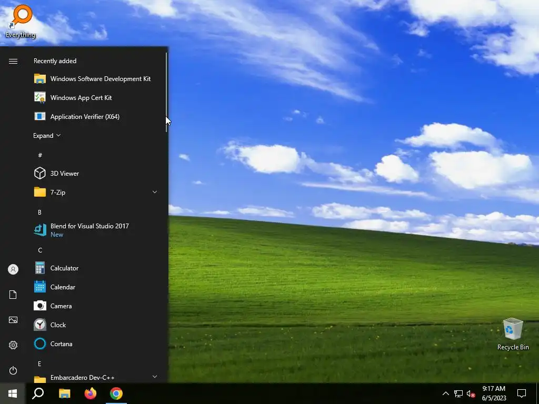
Task: Launch the Camera app
Action: (x=97, y=306)
